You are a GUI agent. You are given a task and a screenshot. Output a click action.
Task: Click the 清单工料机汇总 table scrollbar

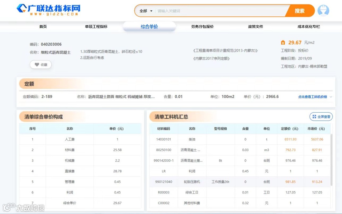pos(332,160)
